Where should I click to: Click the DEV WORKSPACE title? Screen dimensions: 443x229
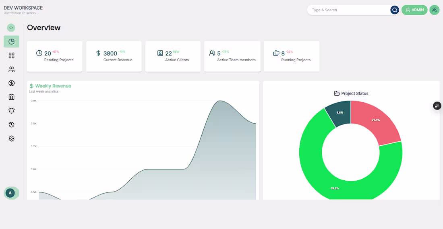coord(23,8)
